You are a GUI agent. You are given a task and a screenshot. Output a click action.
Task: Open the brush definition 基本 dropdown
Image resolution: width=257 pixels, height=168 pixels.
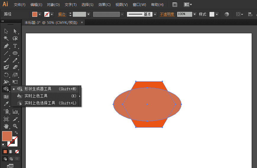click(x=155, y=14)
